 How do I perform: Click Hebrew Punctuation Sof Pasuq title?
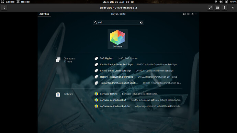tap(116, 77)
